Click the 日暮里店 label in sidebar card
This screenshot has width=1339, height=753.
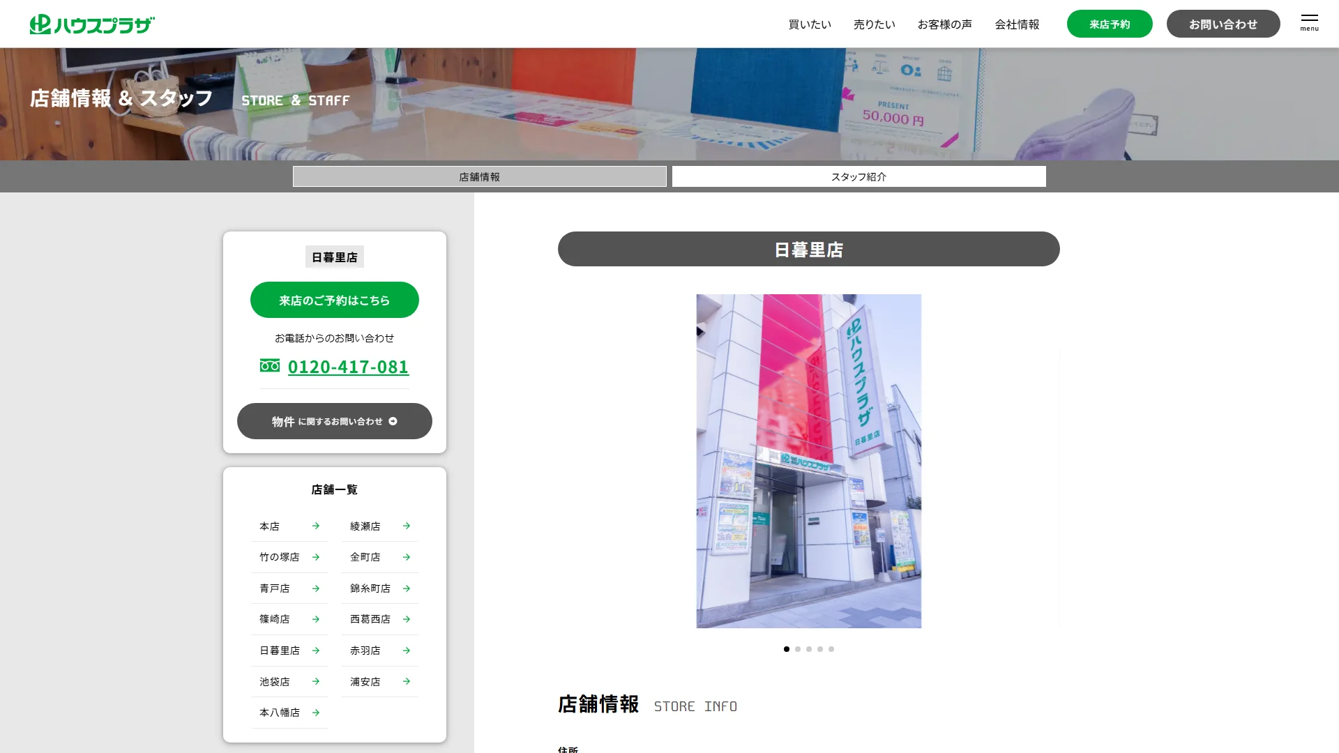pos(335,257)
